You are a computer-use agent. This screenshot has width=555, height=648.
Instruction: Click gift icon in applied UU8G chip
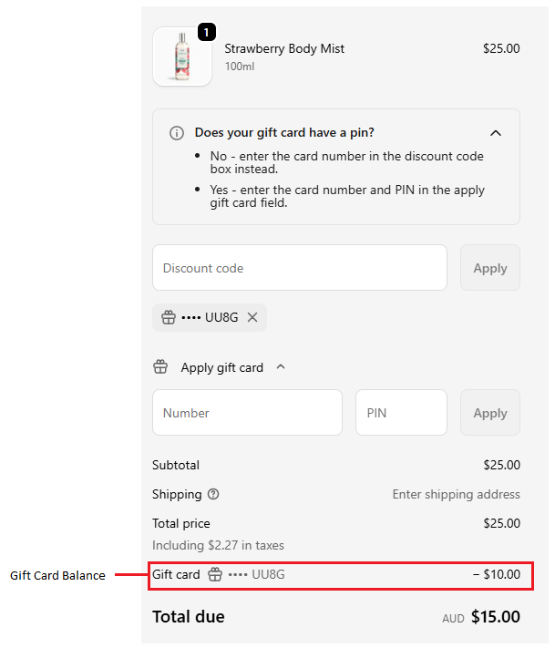169,317
